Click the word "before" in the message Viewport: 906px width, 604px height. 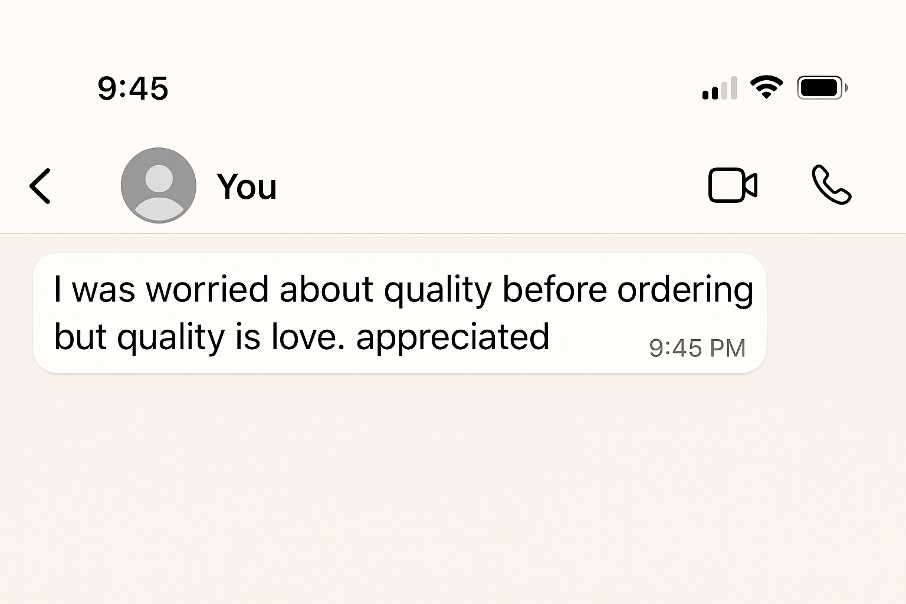pyautogui.click(x=554, y=290)
